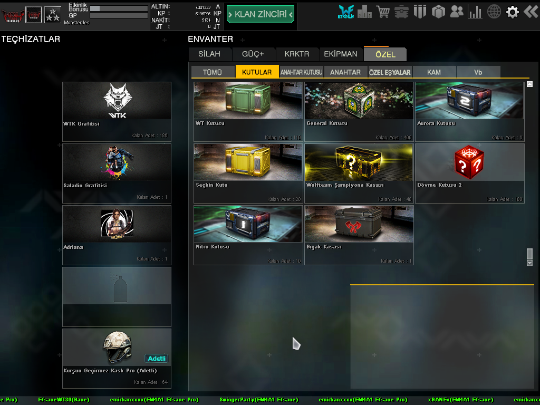Viewport: 540px width, 405px height.
Task: Select the KUTULAR sub-tab
Action: pyautogui.click(x=257, y=72)
